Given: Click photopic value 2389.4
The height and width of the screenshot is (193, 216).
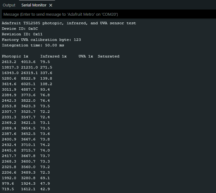Looking at the screenshot, I should [x=9, y=128].
